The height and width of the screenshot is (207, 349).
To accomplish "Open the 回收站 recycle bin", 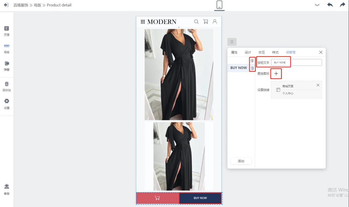I will (x=6, y=86).
